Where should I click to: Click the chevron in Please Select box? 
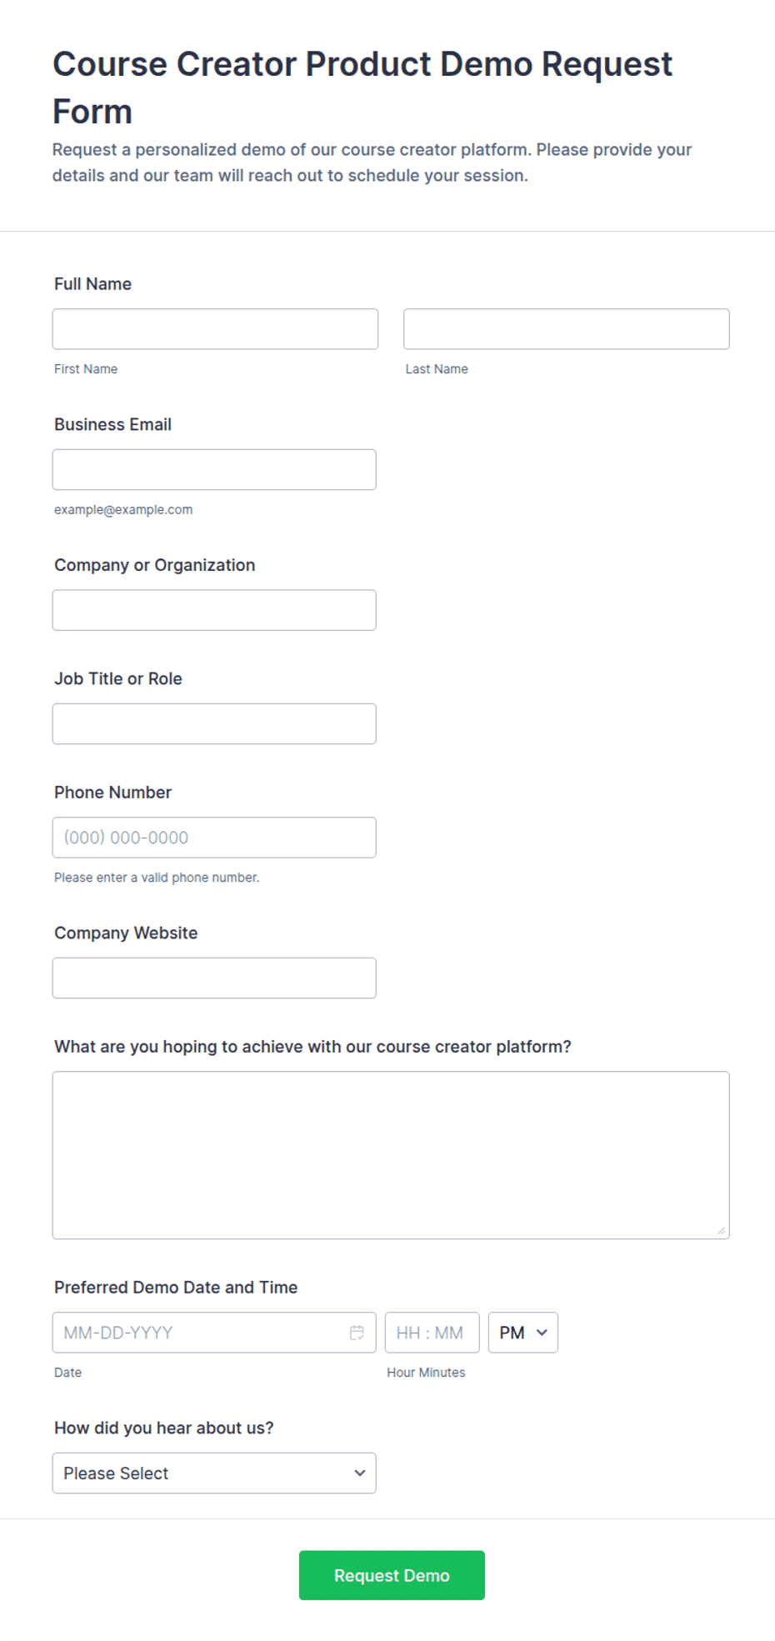[x=359, y=1473]
